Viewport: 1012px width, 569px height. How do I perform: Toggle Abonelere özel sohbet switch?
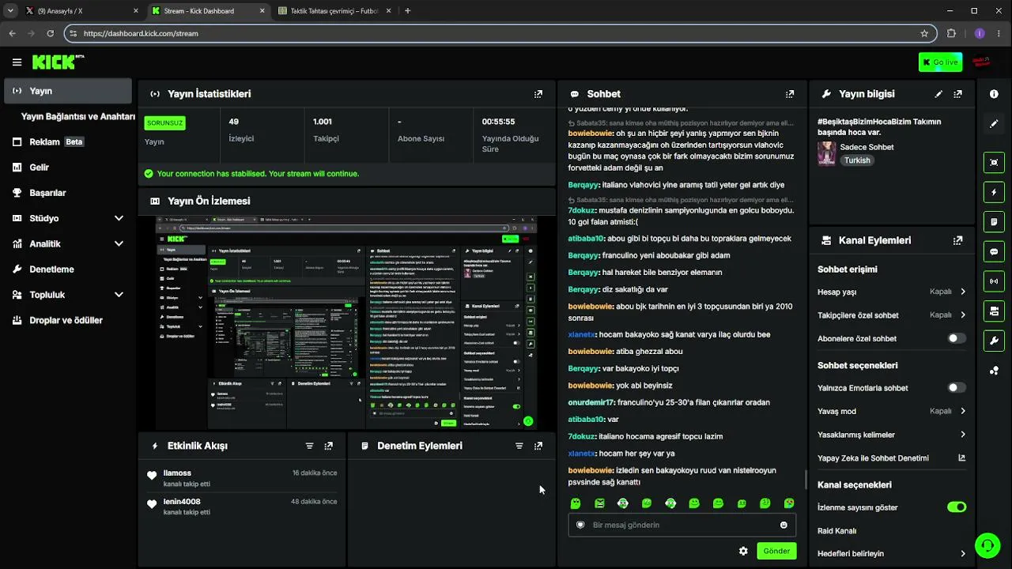[957, 338]
